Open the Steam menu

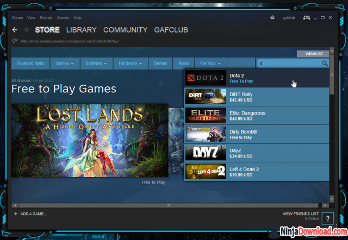pos(17,18)
